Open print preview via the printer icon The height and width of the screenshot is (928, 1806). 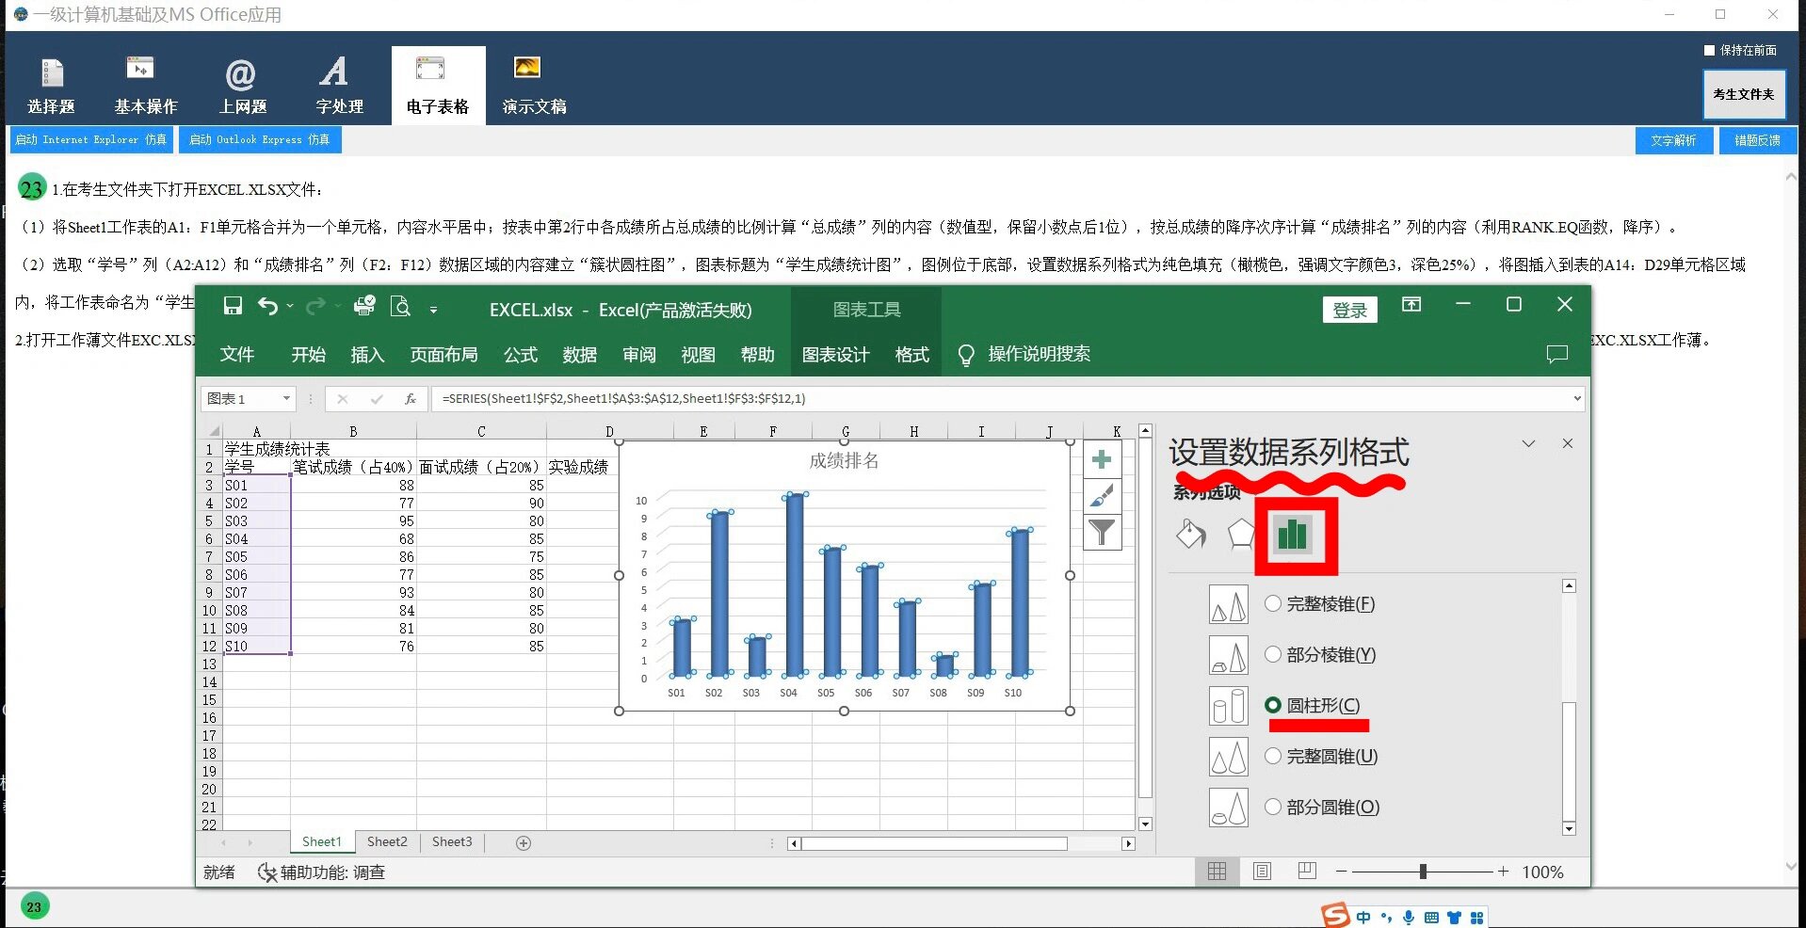pos(364,306)
